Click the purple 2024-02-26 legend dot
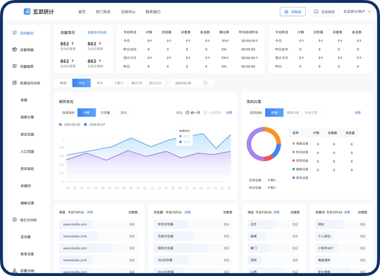380x276 pixels. (60, 125)
